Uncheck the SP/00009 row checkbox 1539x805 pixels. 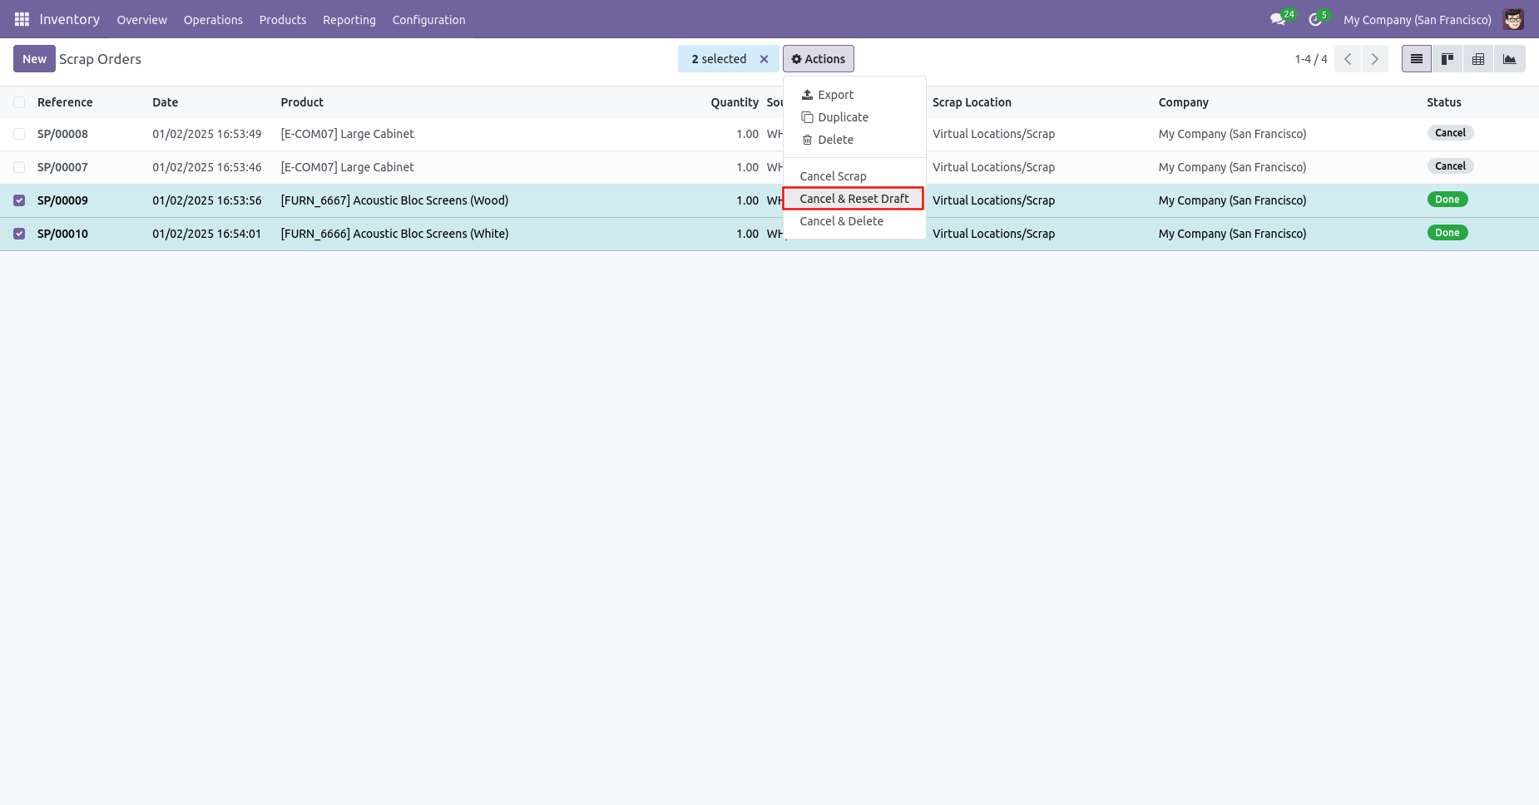(x=19, y=200)
